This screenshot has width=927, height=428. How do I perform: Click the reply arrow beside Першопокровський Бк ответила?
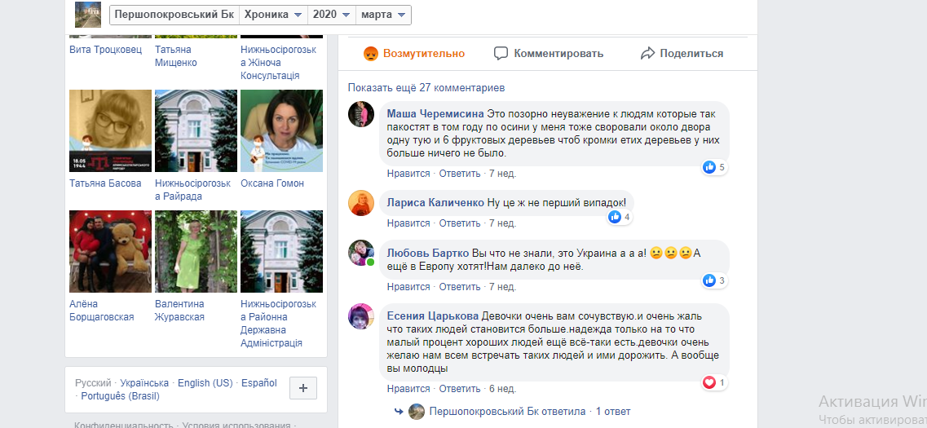(x=399, y=412)
